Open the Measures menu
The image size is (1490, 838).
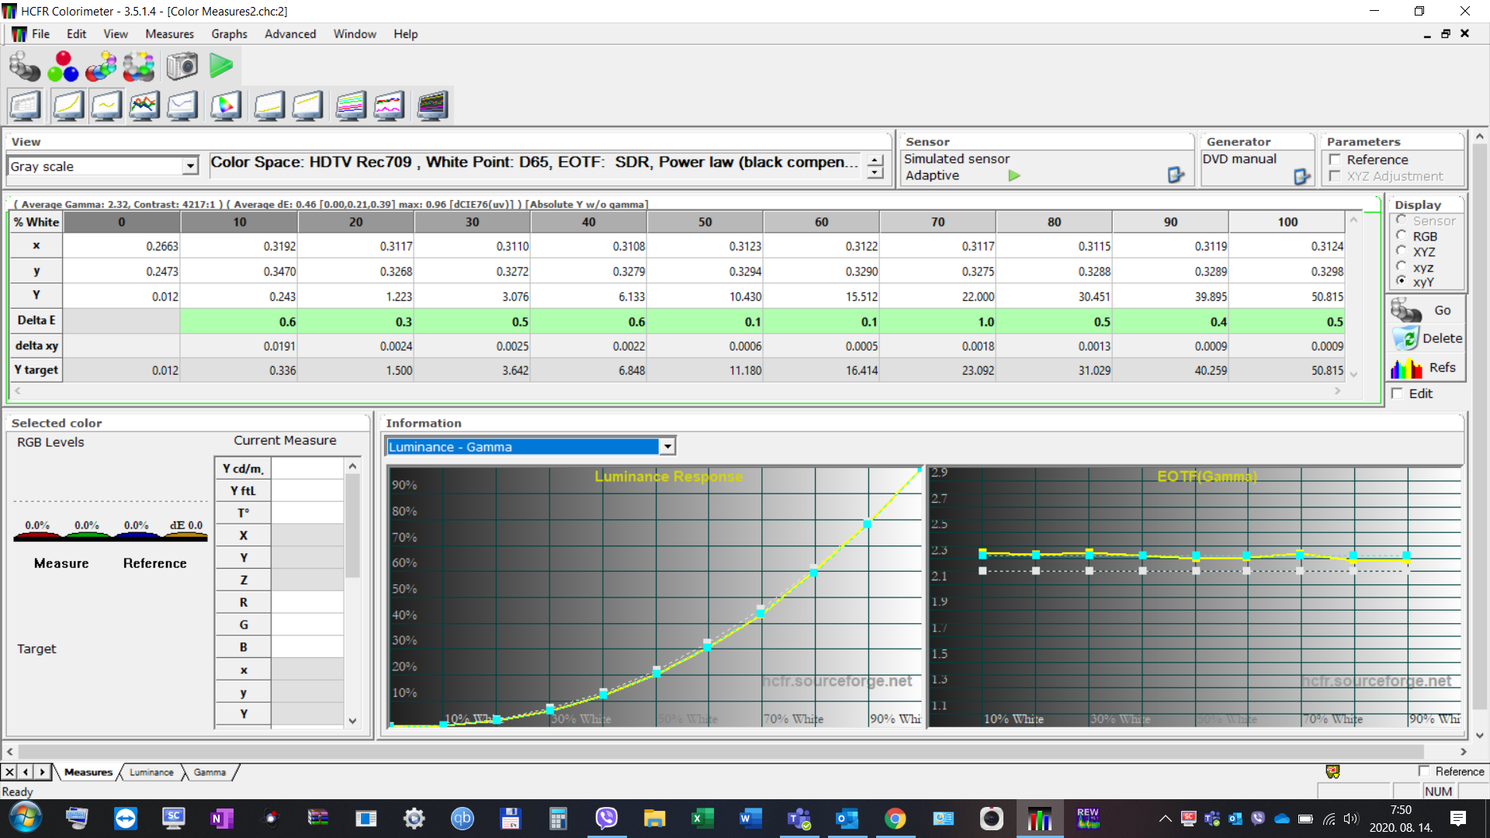169,34
